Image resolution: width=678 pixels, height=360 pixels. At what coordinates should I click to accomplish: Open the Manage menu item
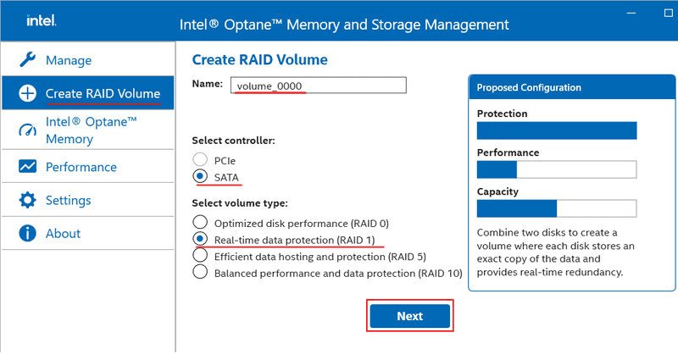pos(69,61)
